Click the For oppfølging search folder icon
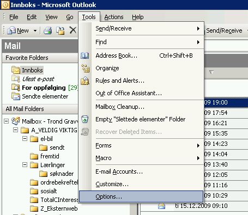The height and width of the screenshot is (215, 248). coord(16,88)
